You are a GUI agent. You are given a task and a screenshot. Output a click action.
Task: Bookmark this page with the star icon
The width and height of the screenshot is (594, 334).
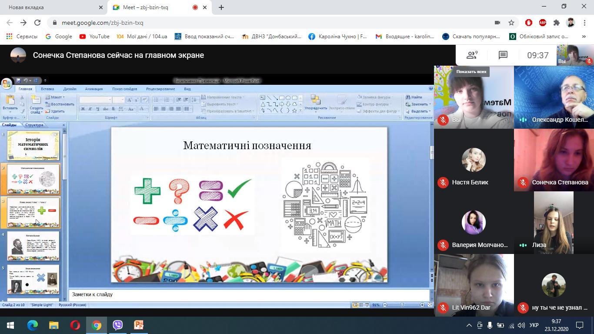click(511, 23)
